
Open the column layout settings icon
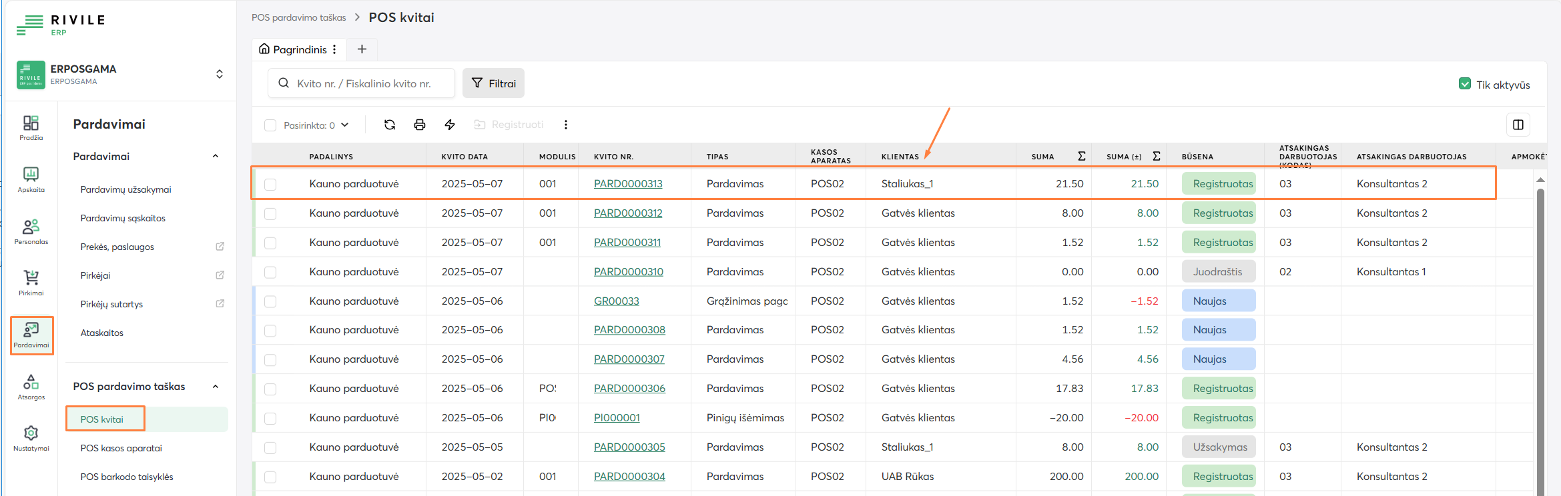click(1518, 125)
